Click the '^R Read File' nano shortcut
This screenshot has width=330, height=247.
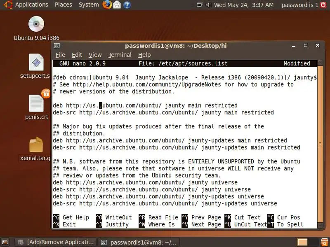158,217
